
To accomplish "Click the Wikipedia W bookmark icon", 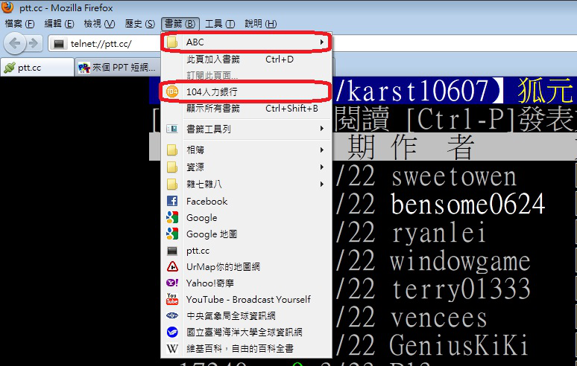I will click(x=172, y=348).
